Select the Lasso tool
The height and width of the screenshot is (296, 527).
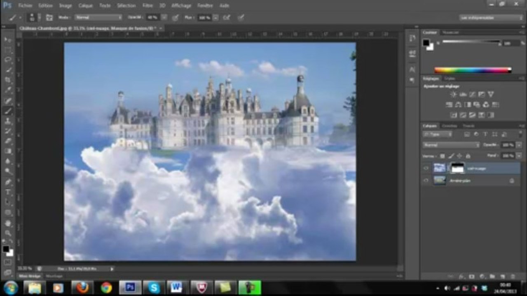point(8,60)
